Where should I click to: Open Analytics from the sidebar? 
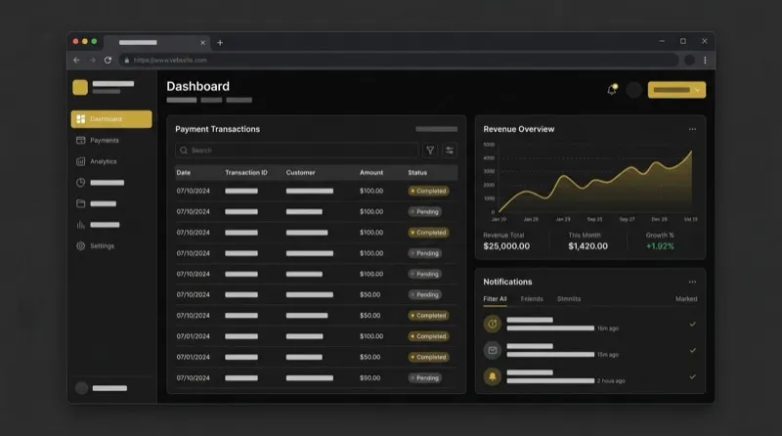pyautogui.click(x=103, y=161)
